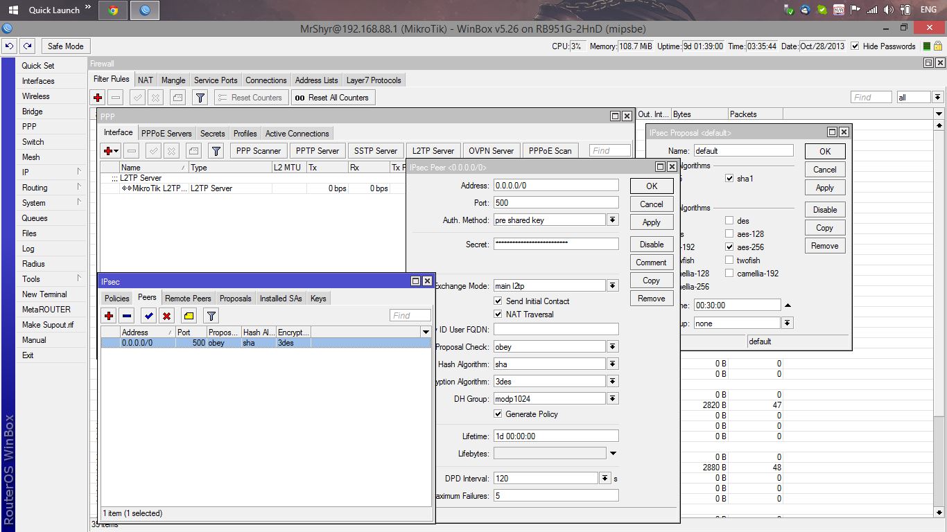Switch to WinBox taskbar icon
The height and width of the screenshot is (532, 947).
point(145,10)
